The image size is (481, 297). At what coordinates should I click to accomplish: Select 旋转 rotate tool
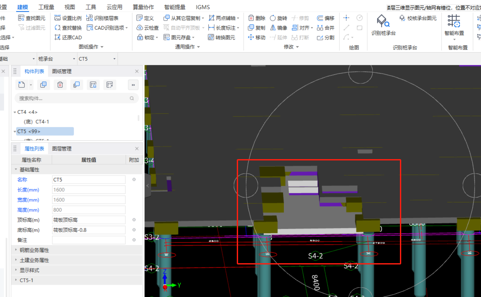tap(278, 18)
